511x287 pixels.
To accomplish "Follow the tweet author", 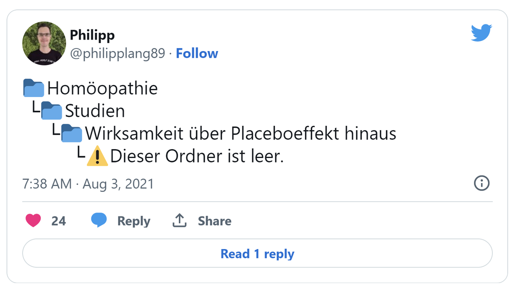I will coord(197,54).
